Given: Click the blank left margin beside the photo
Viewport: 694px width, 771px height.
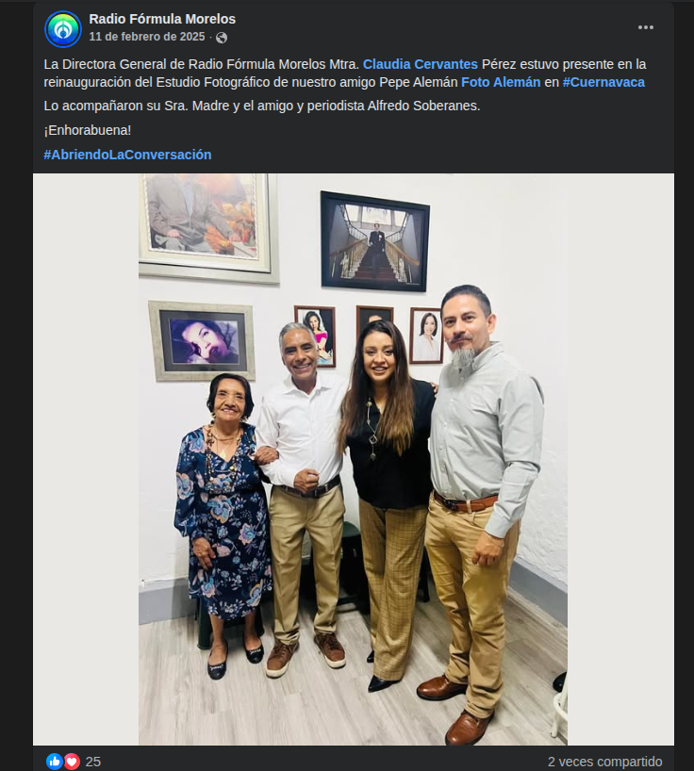Looking at the screenshot, I should click(x=86, y=459).
